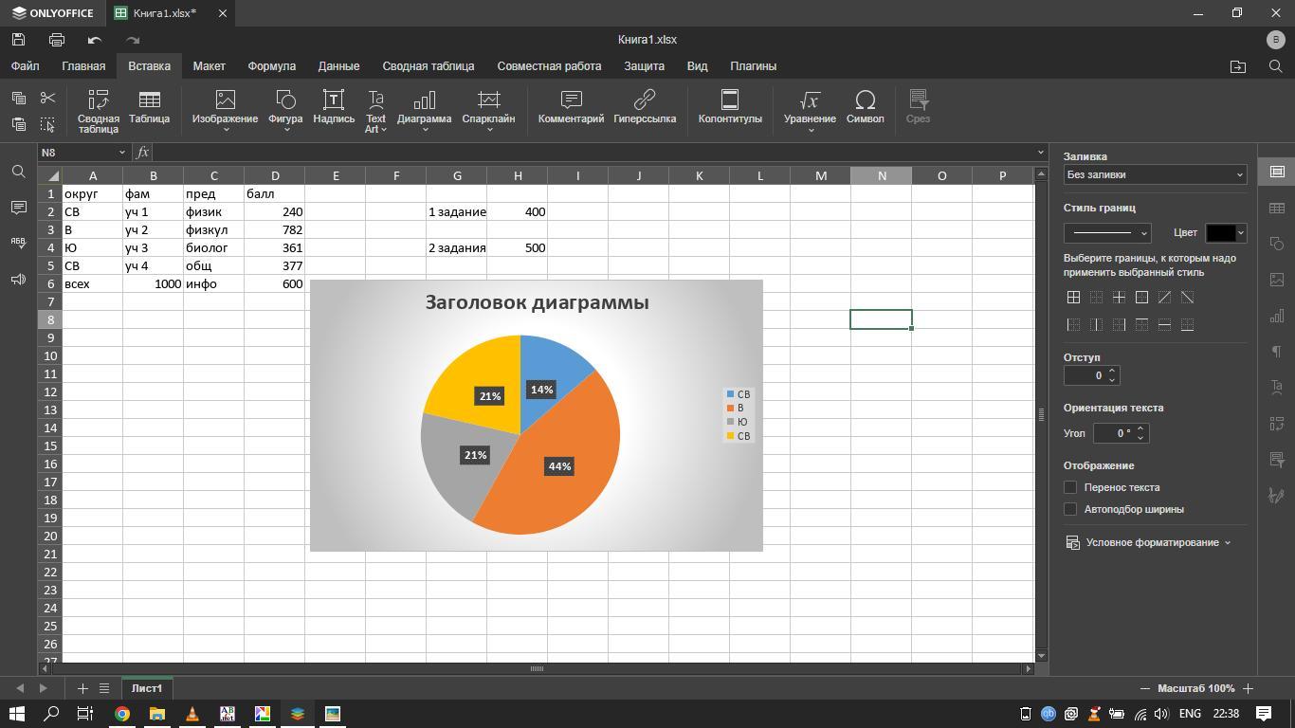This screenshot has height=728, width=1295.
Task: Expand Условное форматирование menu
Action: [x=1149, y=542]
